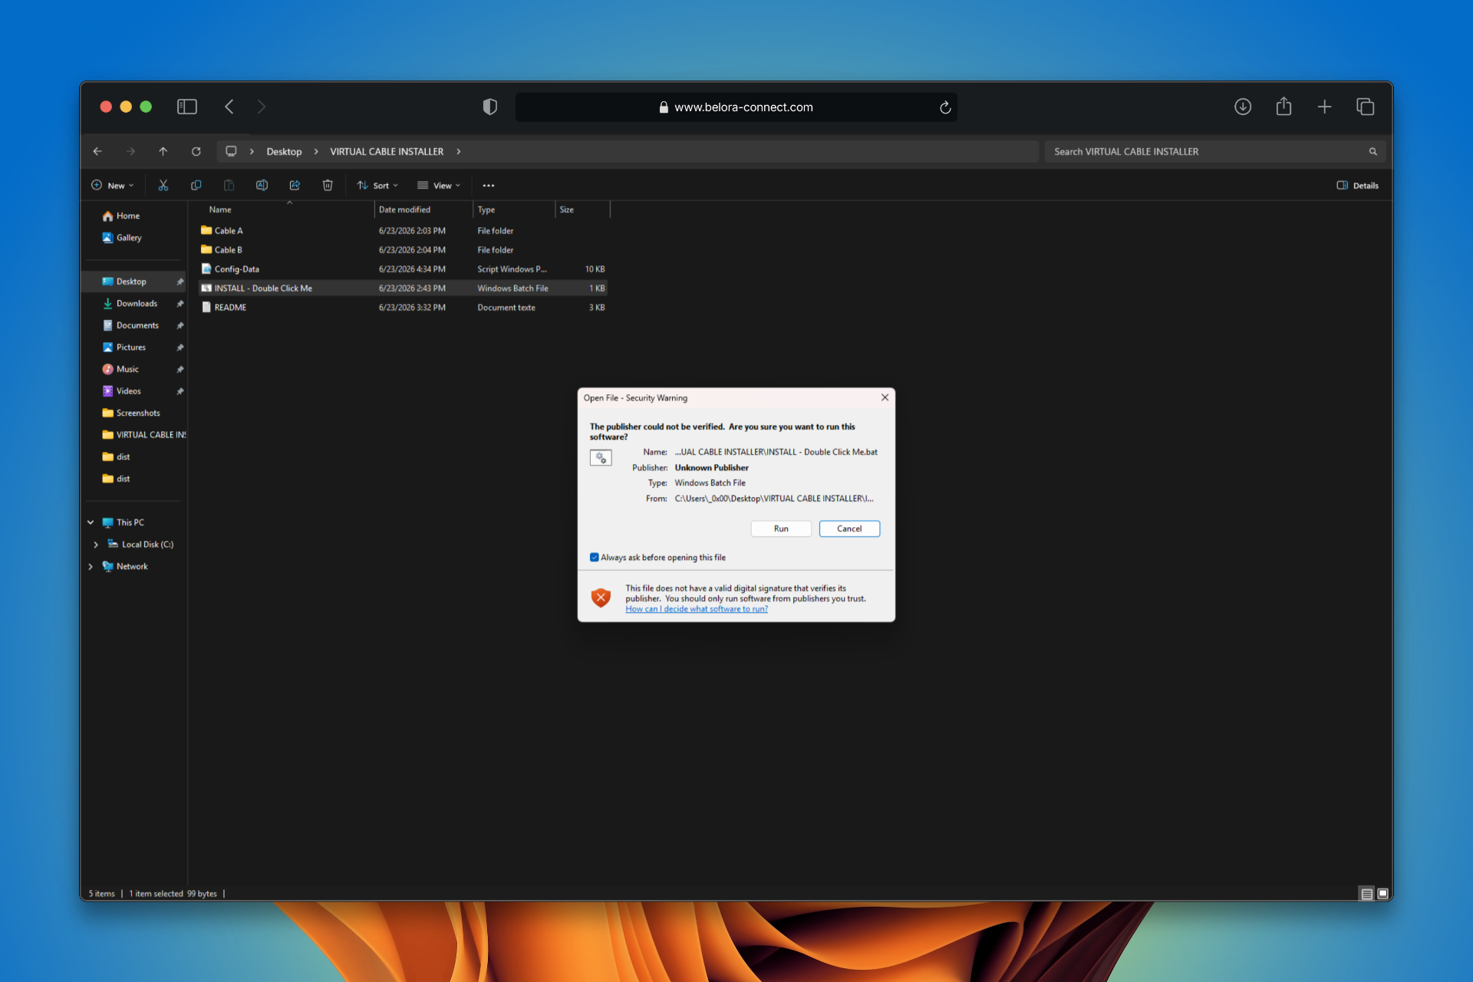This screenshot has height=982, width=1473.
Task: Select the Config-Data script file
Action: point(404,269)
